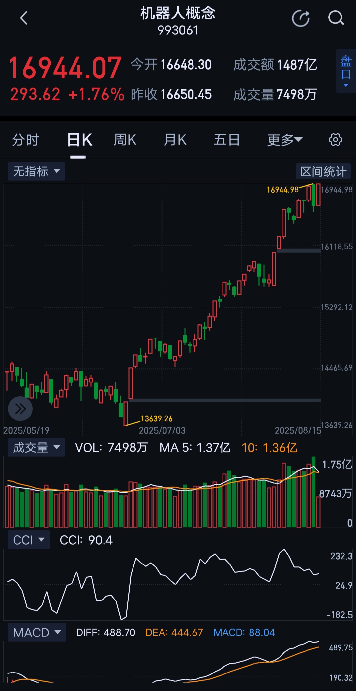356x691 pixels.
Task: Tap the -182.5 CCI axis label
Action: coord(340,615)
